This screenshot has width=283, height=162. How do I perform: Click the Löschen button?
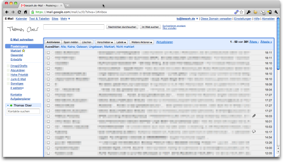click(87, 42)
